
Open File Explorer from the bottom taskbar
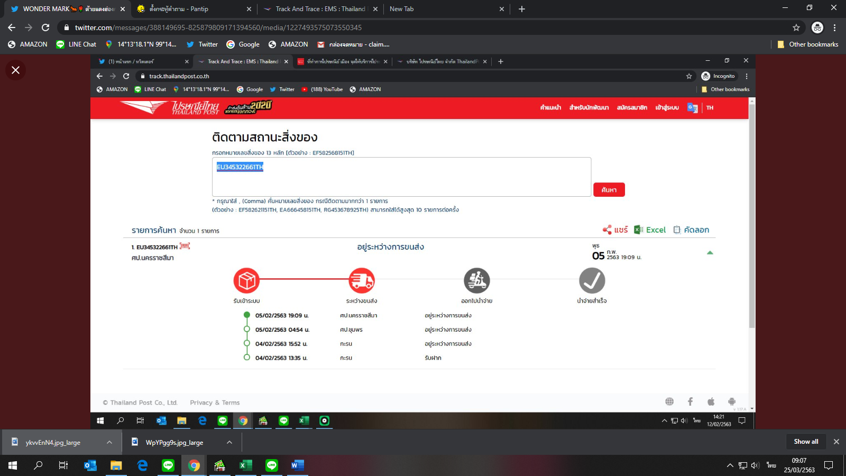(x=116, y=465)
